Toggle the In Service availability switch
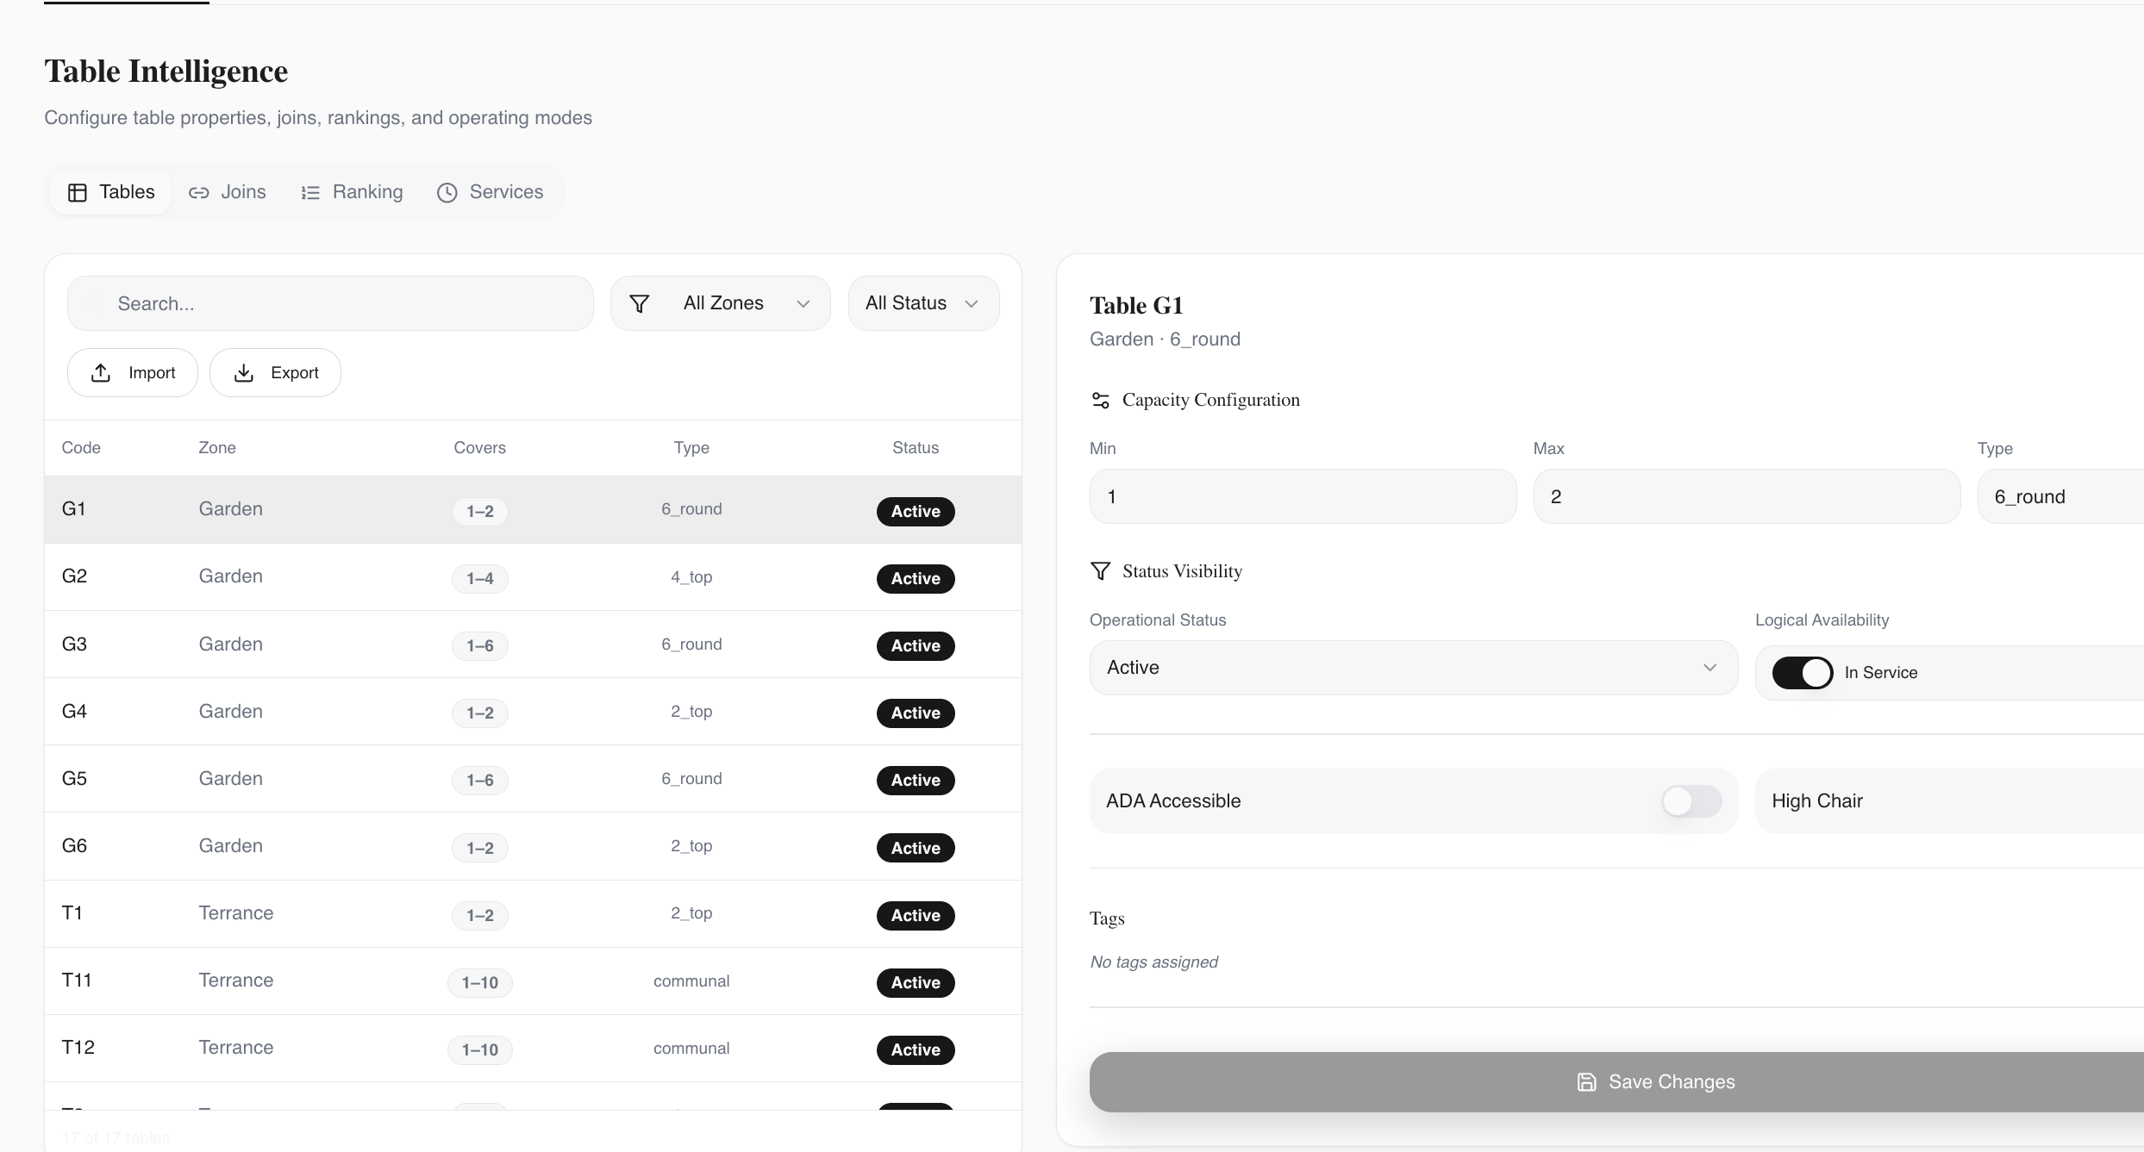Screen dimensions: 2144x1152 1802,673
